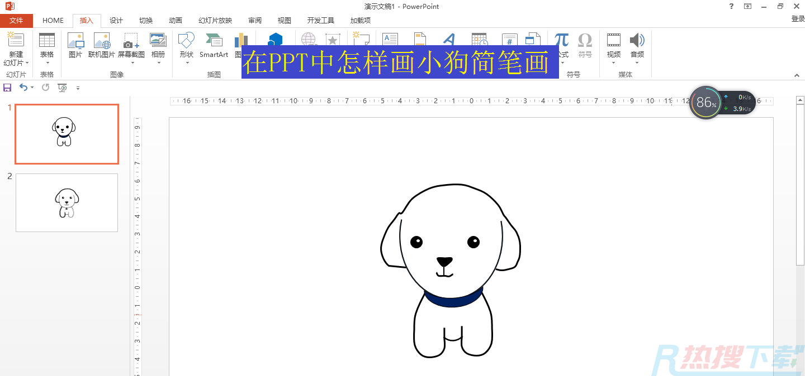
Task: Open the Quick Access Toolbar customize menu
Action: [x=78, y=88]
